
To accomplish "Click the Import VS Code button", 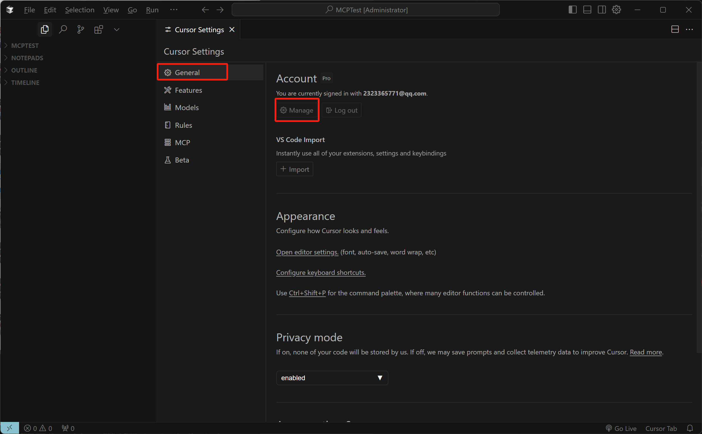I will click(x=295, y=169).
